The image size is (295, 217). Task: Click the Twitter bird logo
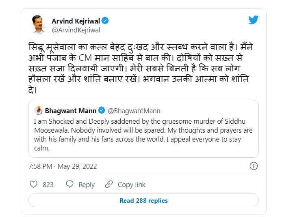pyautogui.click(x=253, y=20)
